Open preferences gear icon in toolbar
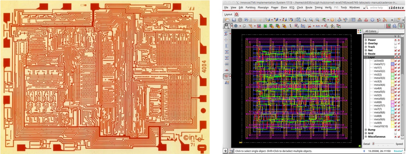 [x=240, y=20]
